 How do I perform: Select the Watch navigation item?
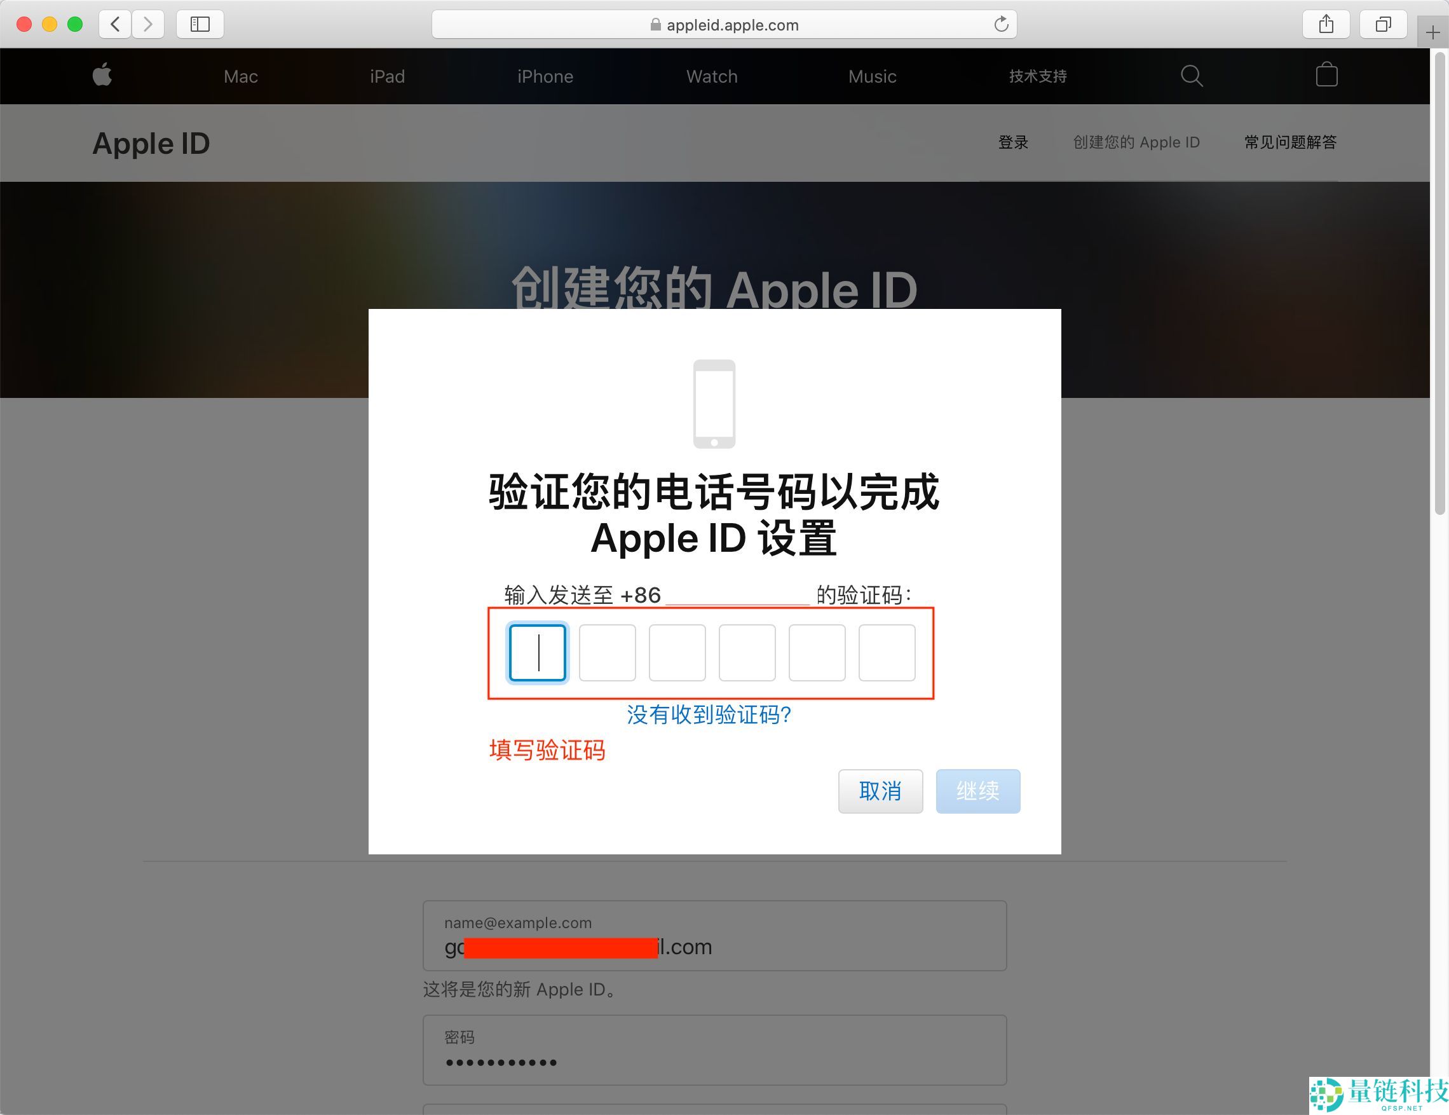(711, 76)
